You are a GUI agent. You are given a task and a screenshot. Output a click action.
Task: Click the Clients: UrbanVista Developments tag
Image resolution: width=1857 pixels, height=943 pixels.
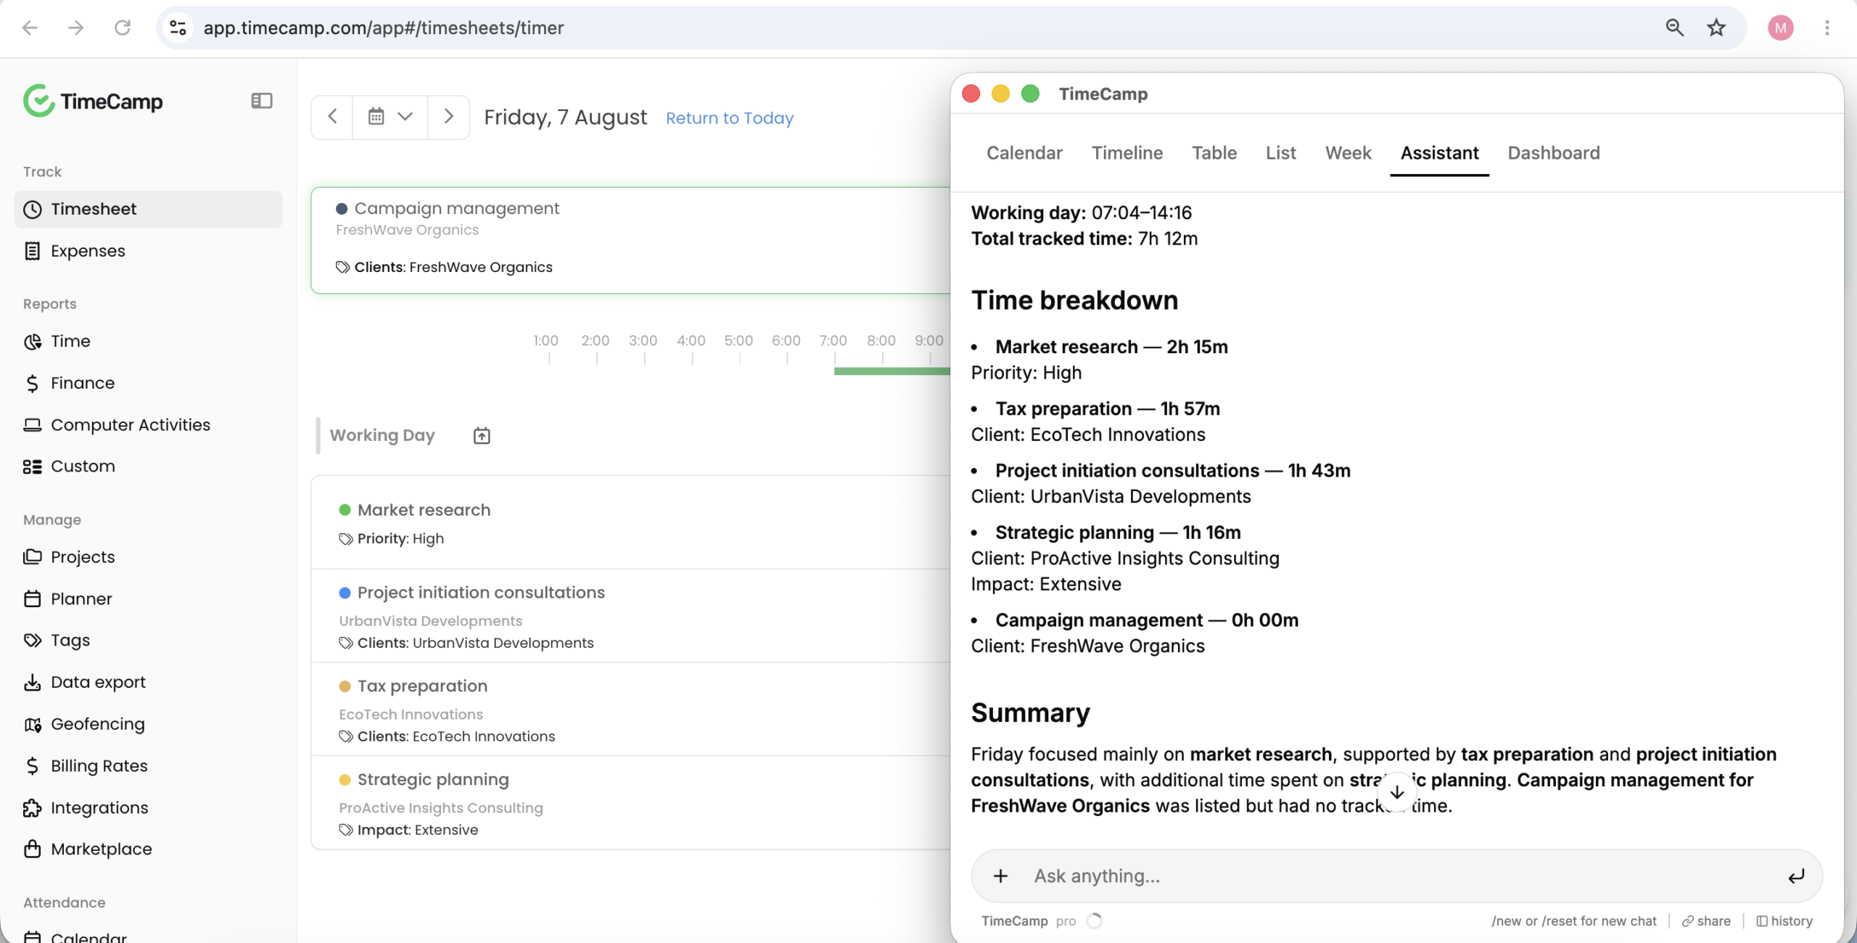point(466,643)
